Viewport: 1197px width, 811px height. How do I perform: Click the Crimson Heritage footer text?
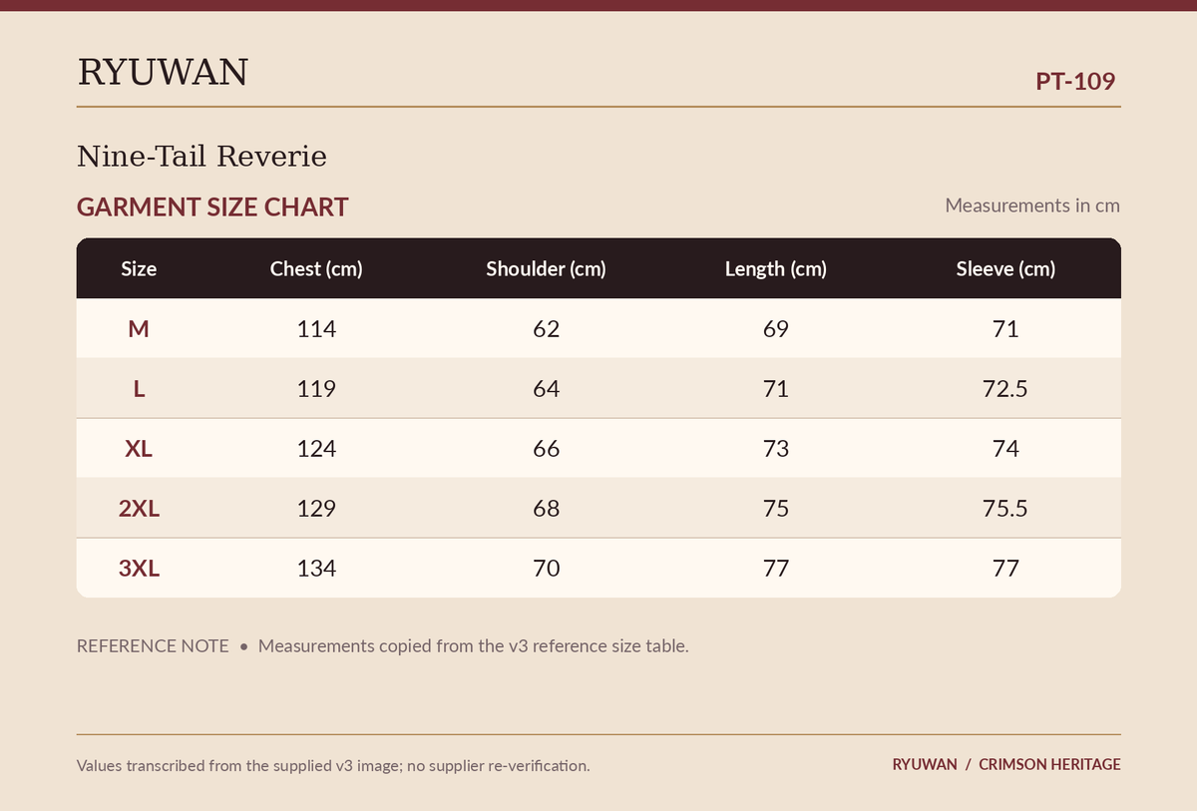1049,764
